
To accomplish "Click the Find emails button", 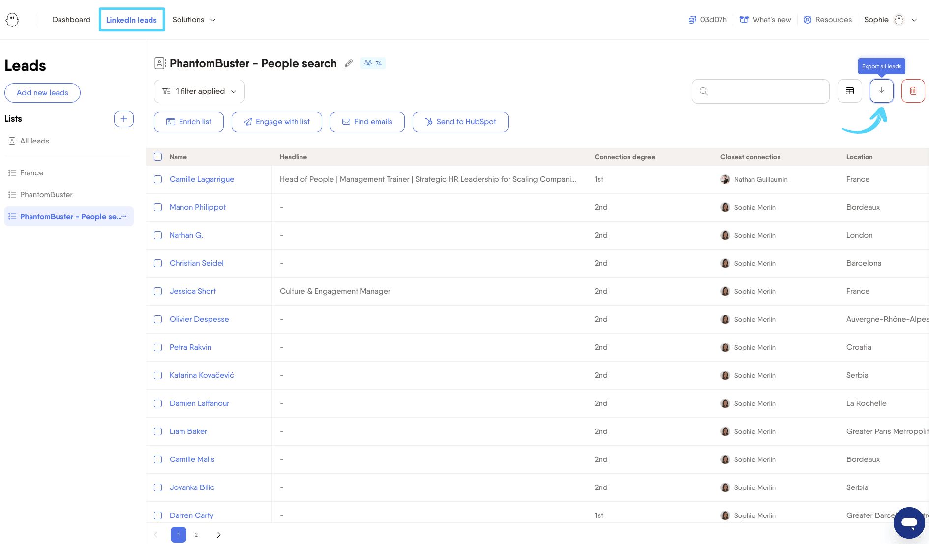I will (x=367, y=122).
